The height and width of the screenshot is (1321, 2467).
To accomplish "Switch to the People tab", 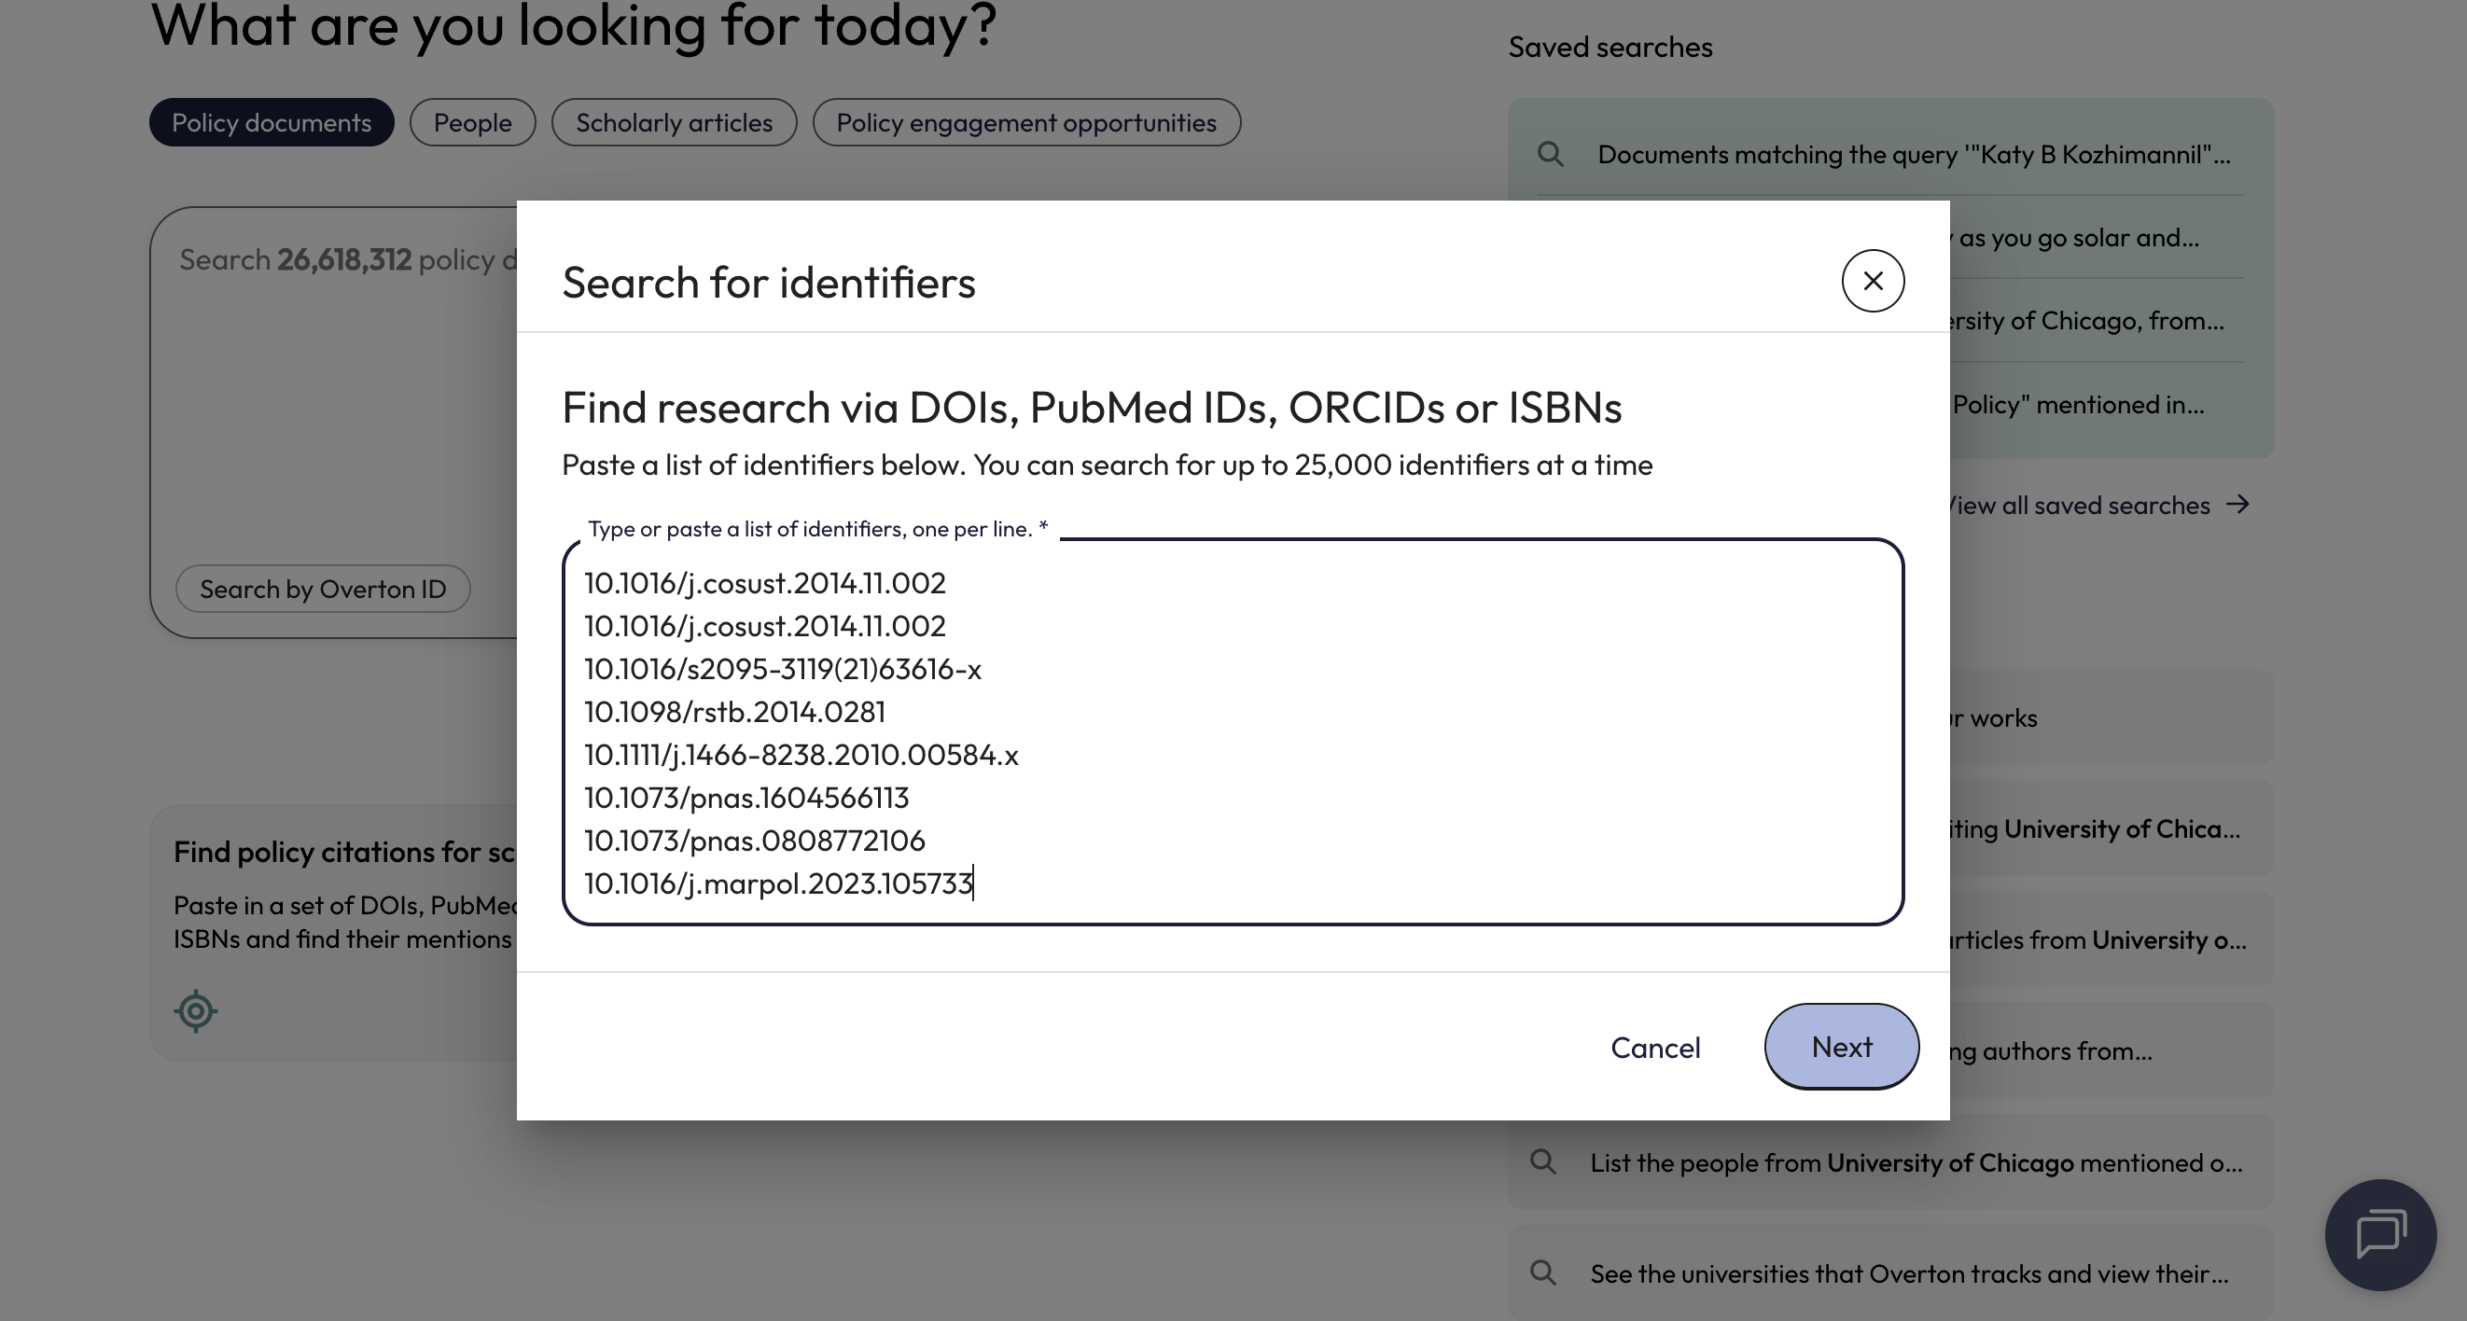I will [x=472, y=122].
